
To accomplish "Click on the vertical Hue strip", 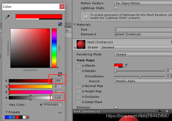I will [54, 48].
